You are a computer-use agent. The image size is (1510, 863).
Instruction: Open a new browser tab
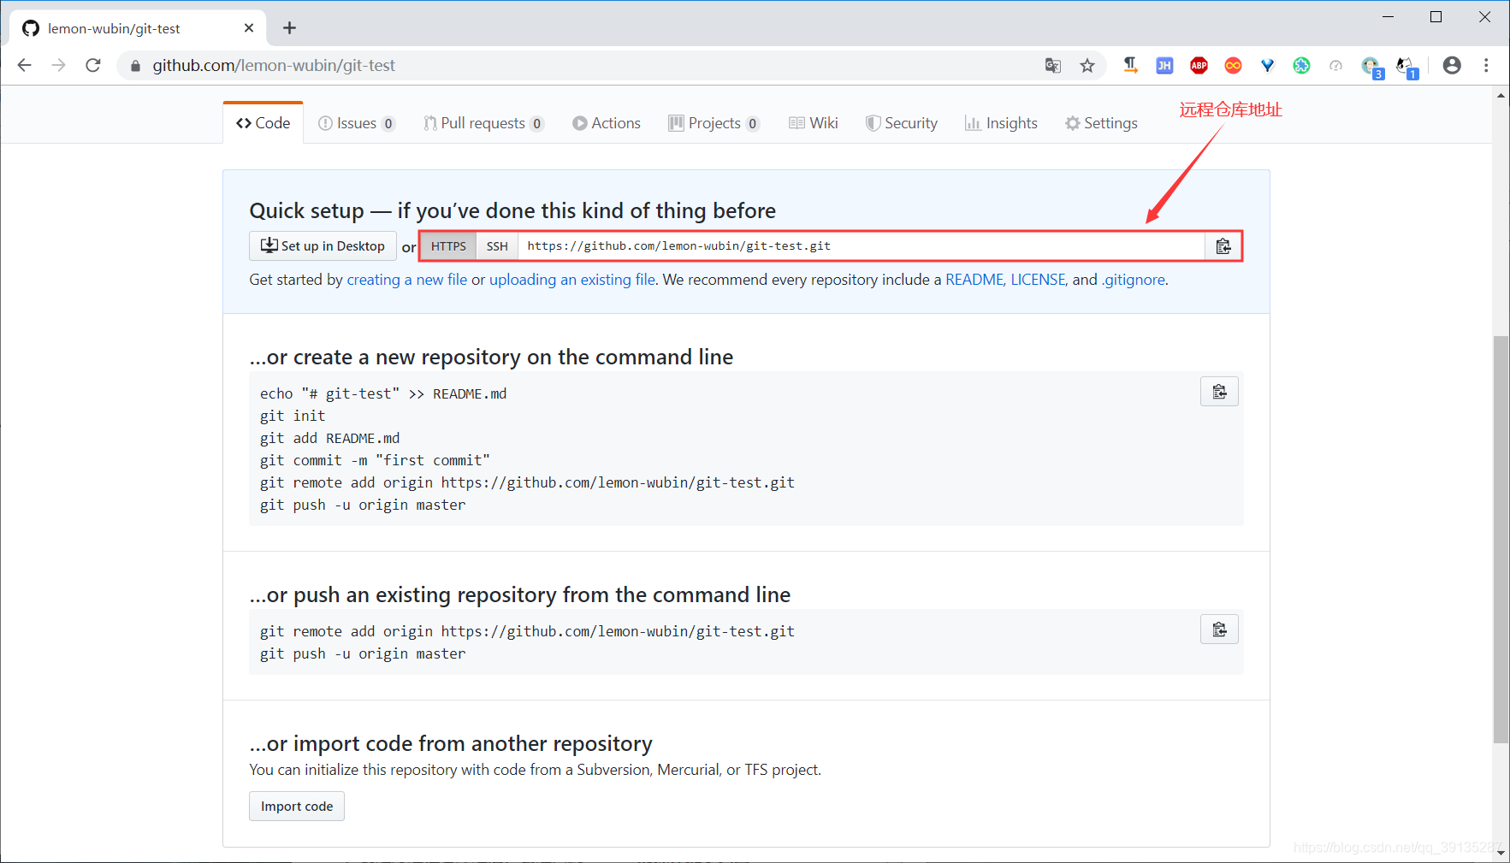click(290, 28)
